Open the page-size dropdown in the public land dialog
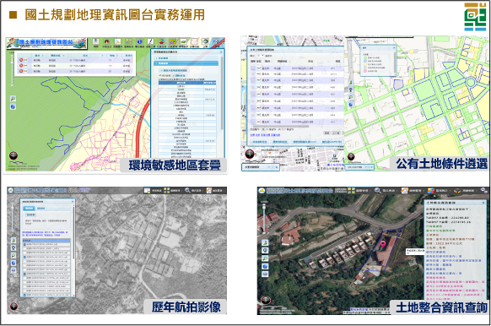 pos(260,56)
